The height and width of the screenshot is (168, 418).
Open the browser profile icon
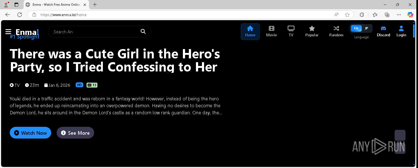(6, 5)
